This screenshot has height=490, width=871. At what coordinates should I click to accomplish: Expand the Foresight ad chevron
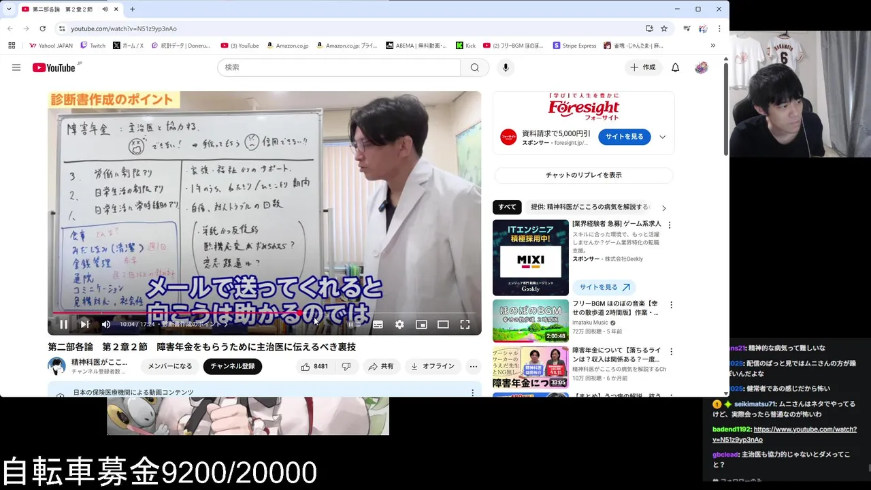662,137
